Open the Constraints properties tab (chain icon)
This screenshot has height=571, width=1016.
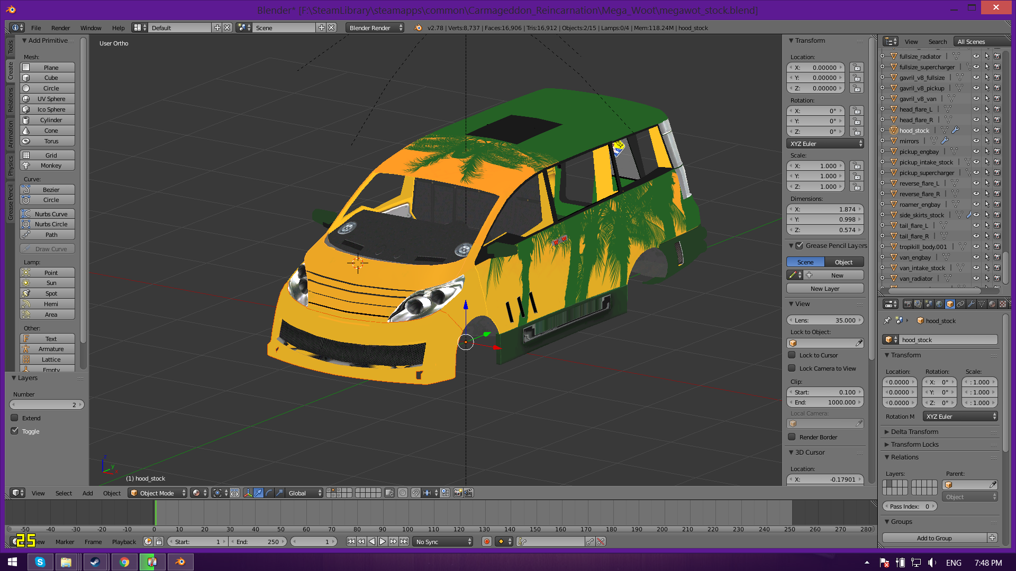960,304
